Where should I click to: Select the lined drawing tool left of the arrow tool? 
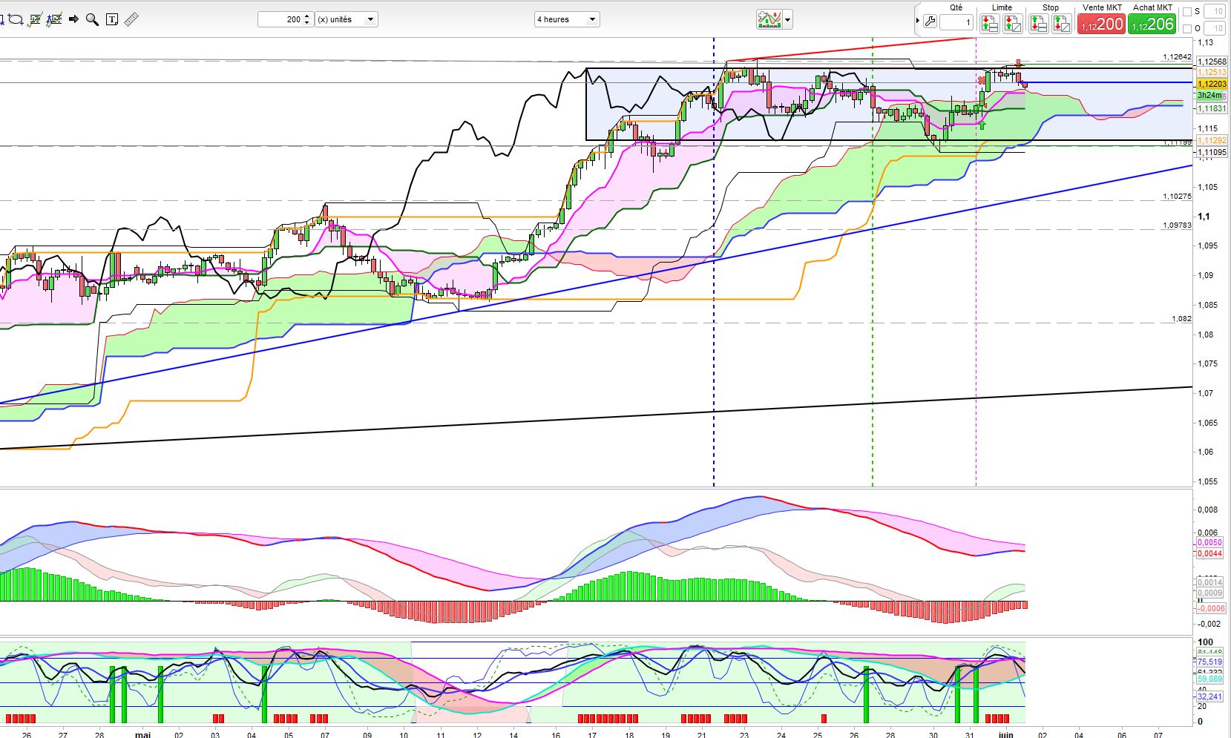[53, 19]
